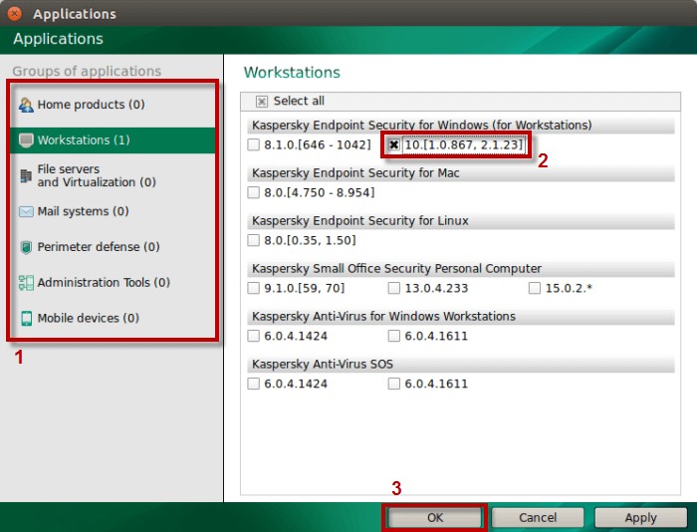Click the Perimeter defense shield icon
697x532 pixels.
pos(26,247)
